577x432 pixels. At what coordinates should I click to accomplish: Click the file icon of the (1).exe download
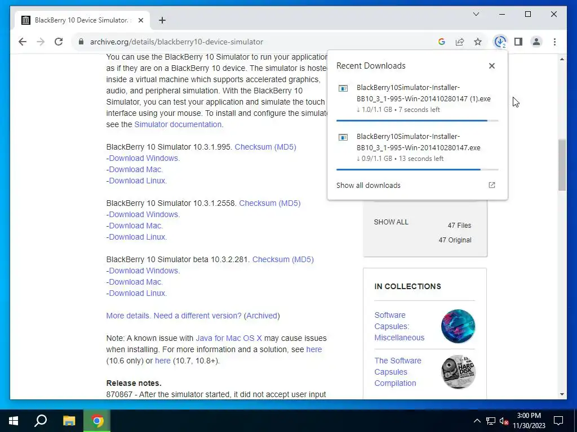pyautogui.click(x=343, y=88)
